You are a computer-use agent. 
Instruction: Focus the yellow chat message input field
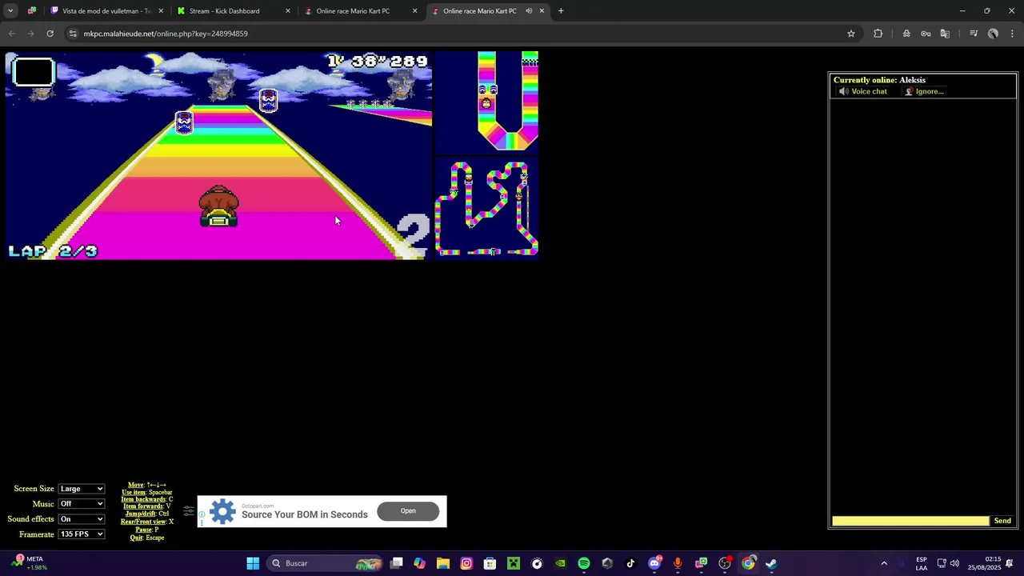coord(910,521)
